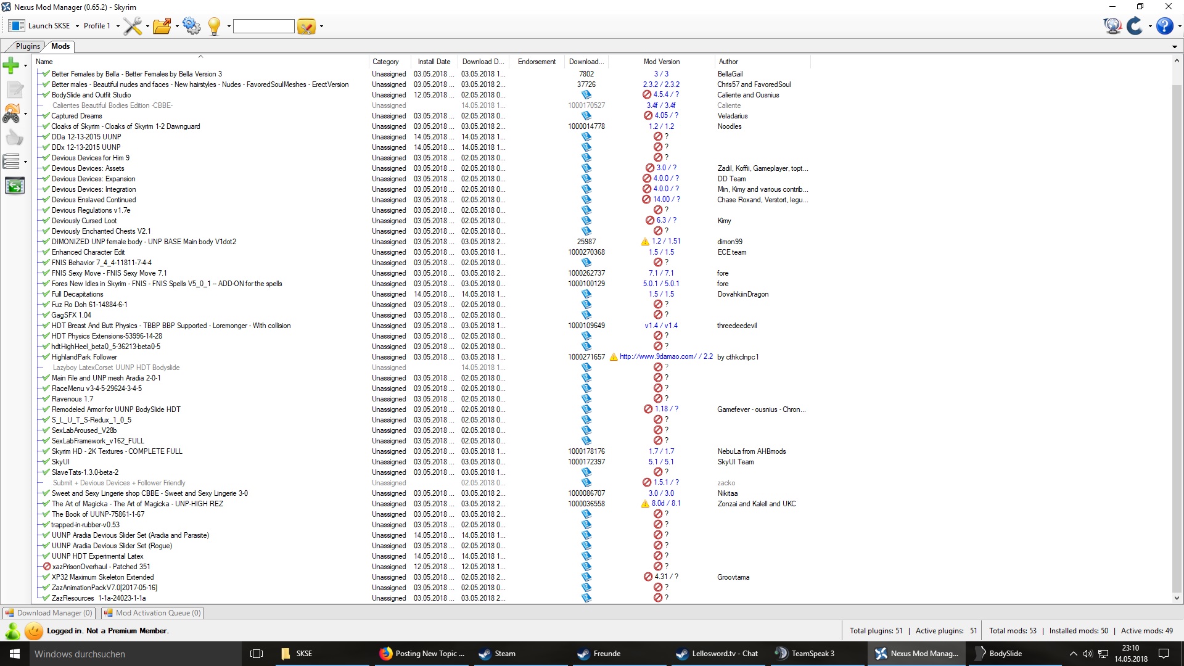
Task: Click the blue circular arrow icon
Action: click(x=1135, y=26)
